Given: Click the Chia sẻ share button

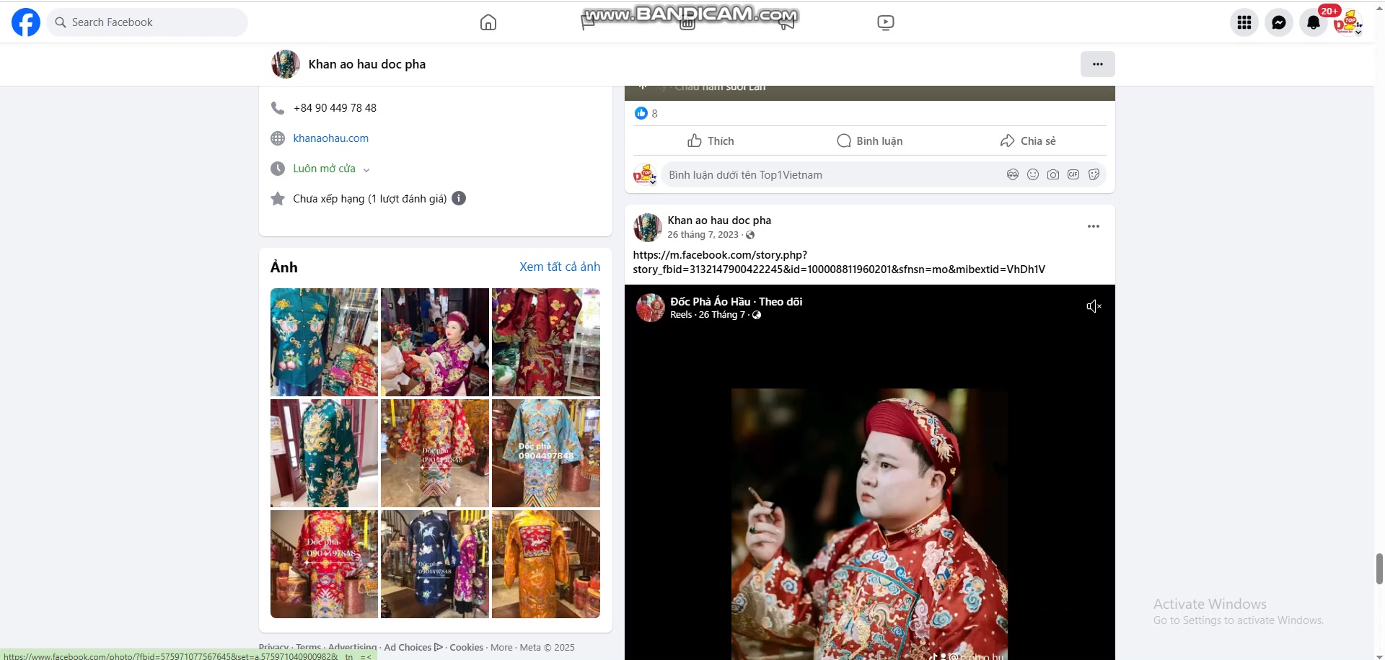Looking at the screenshot, I should click(x=1027, y=141).
